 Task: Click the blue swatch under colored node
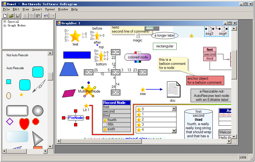(136, 61)
